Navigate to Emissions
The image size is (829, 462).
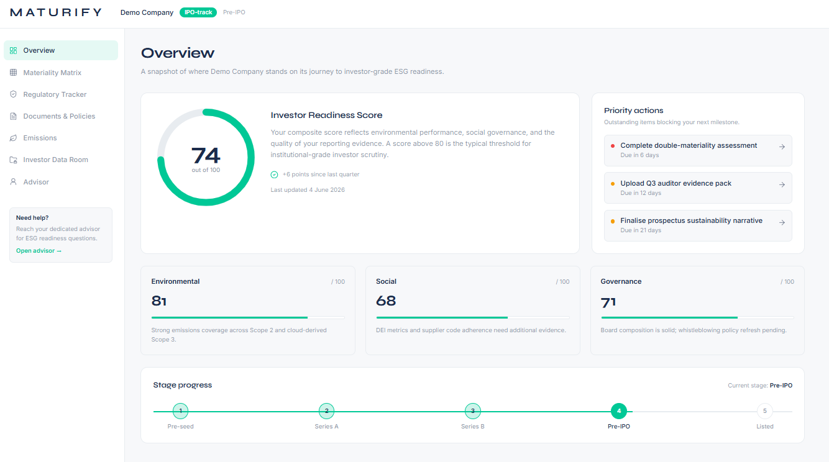point(61,138)
